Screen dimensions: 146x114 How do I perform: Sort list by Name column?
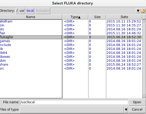point(31,17)
